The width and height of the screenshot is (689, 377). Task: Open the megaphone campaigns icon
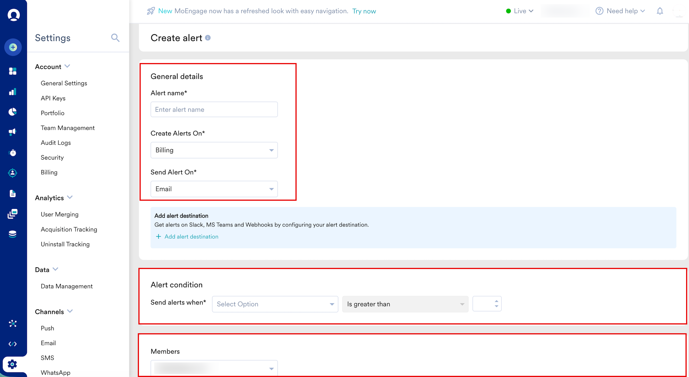(13, 132)
